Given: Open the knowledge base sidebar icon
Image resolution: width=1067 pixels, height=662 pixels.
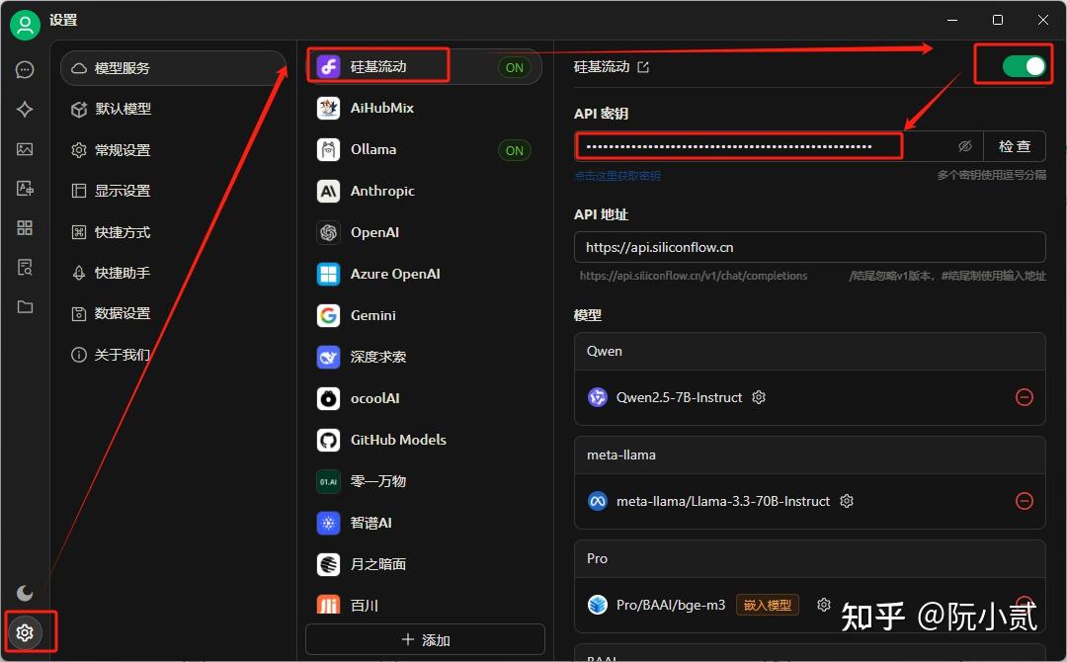Looking at the screenshot, I should pyautogui.click(x=25, y=268).
